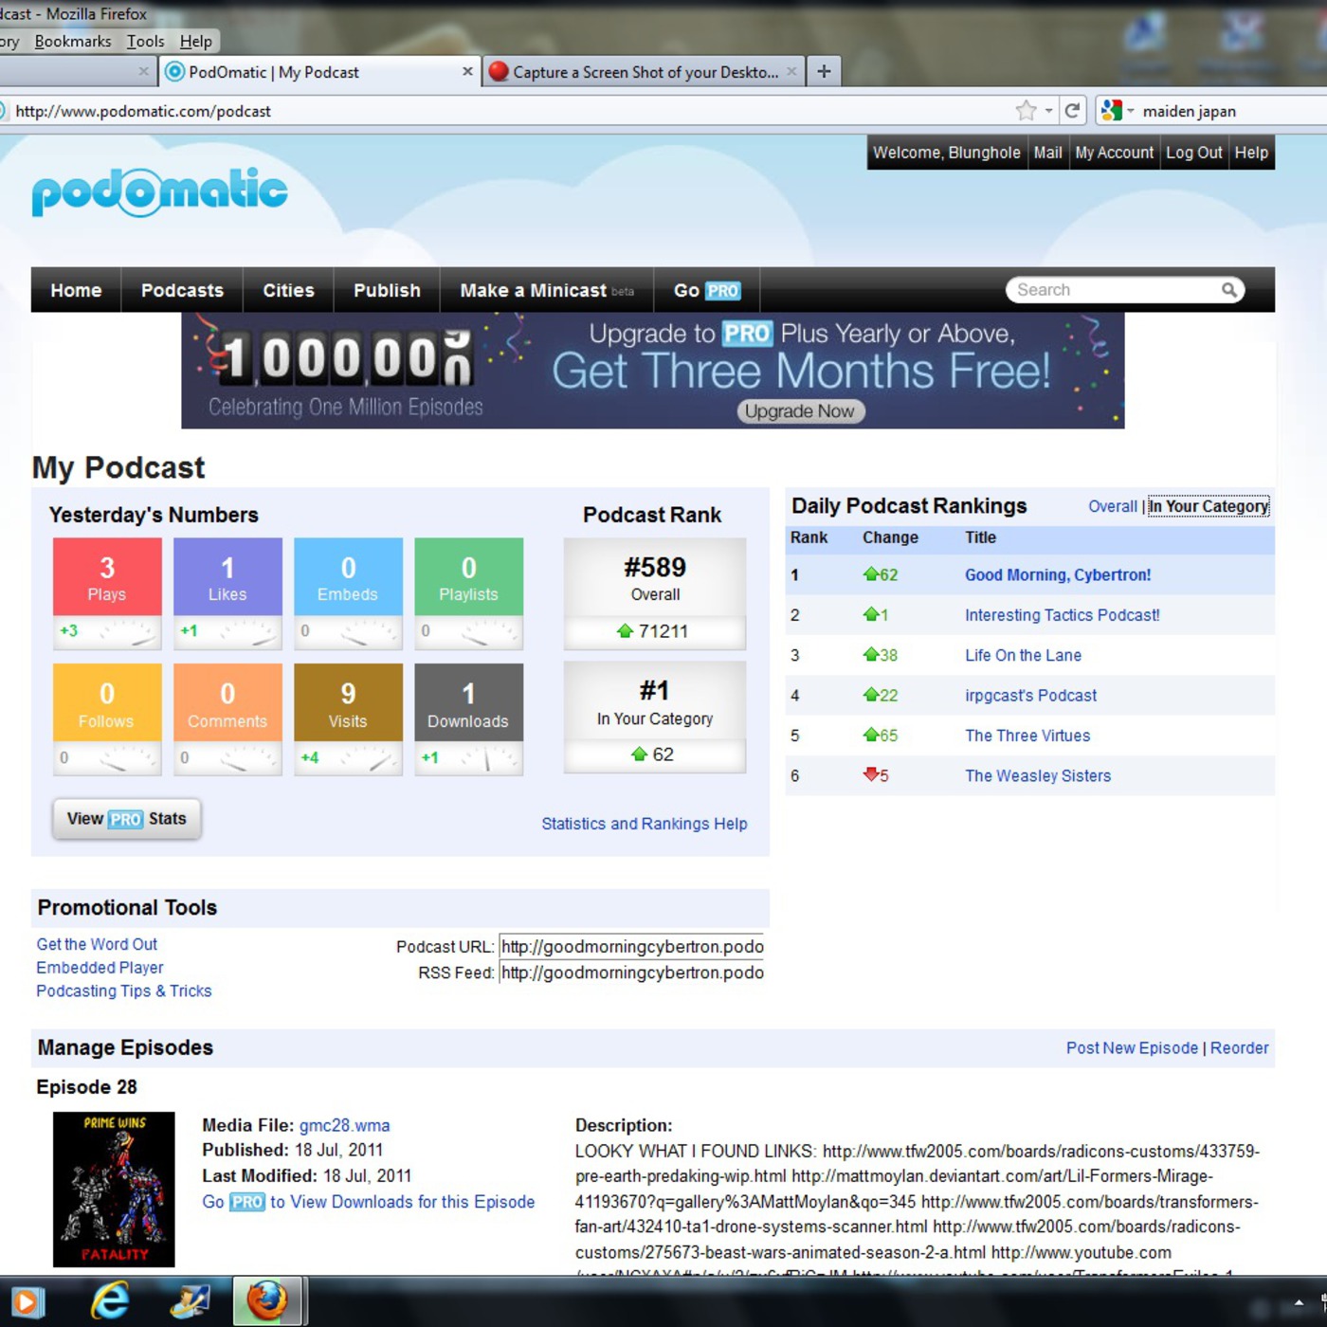This screenshot has width=1327, height=1327.
Task: Open the Publish nav item
Action: (387, 290)
